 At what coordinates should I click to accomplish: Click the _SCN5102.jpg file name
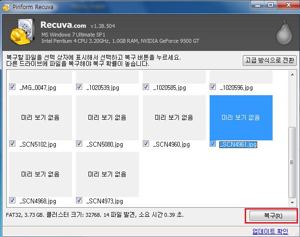coord(38,144)
